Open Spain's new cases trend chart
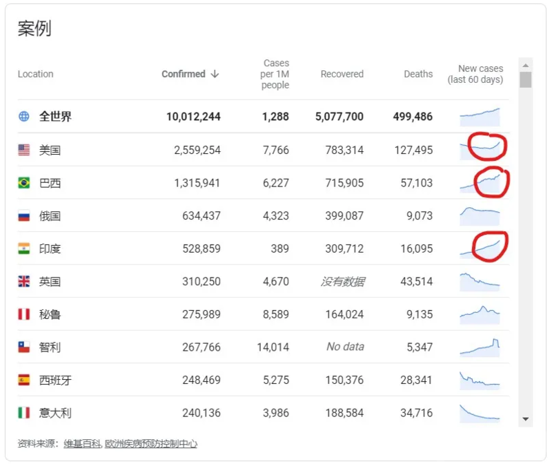The image size is (552, 464). [480, 380]
